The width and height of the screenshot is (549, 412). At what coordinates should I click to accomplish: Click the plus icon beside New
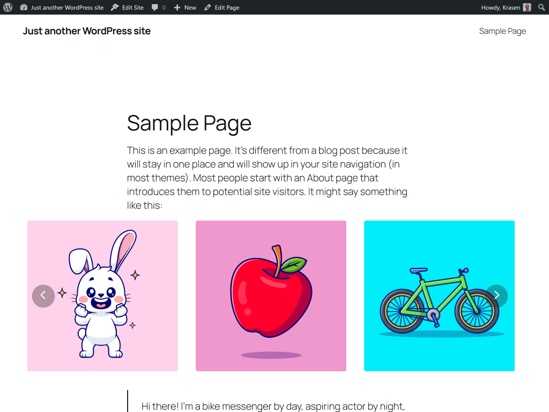pos(177,8)
